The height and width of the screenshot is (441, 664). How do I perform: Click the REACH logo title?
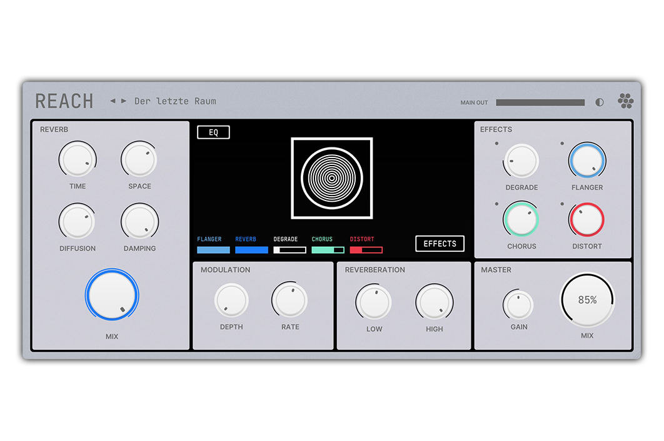pyautogui.click(x=64, y=101)
